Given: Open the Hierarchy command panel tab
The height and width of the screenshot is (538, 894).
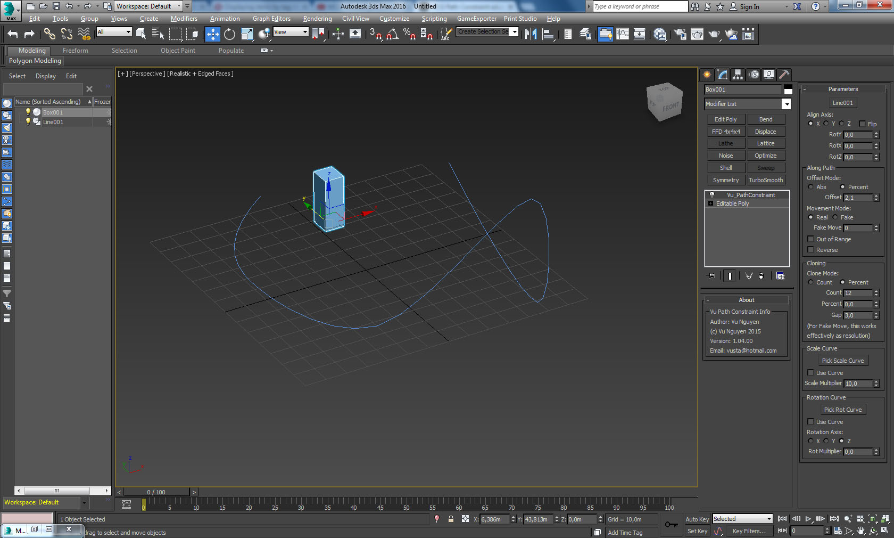Looking at the screenshot, I should click(x=738, y=75).
